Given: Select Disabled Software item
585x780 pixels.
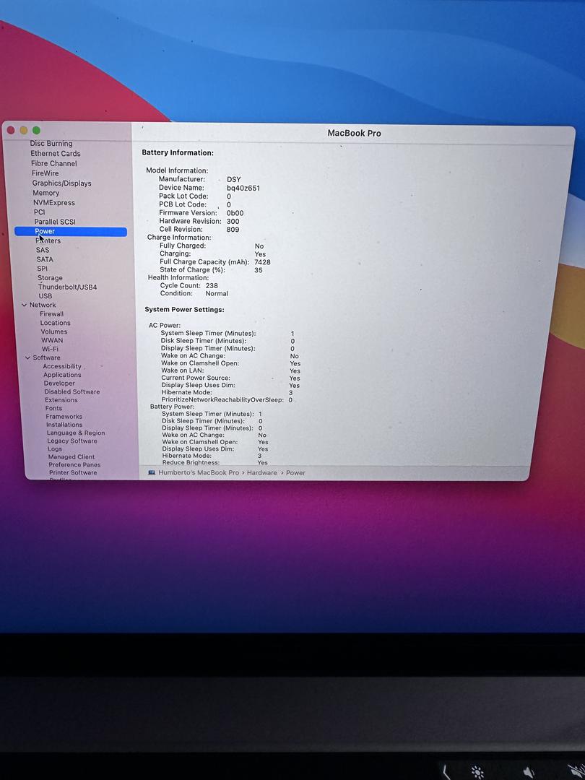Looking at the screenshot, I should (x=72, y=392).
